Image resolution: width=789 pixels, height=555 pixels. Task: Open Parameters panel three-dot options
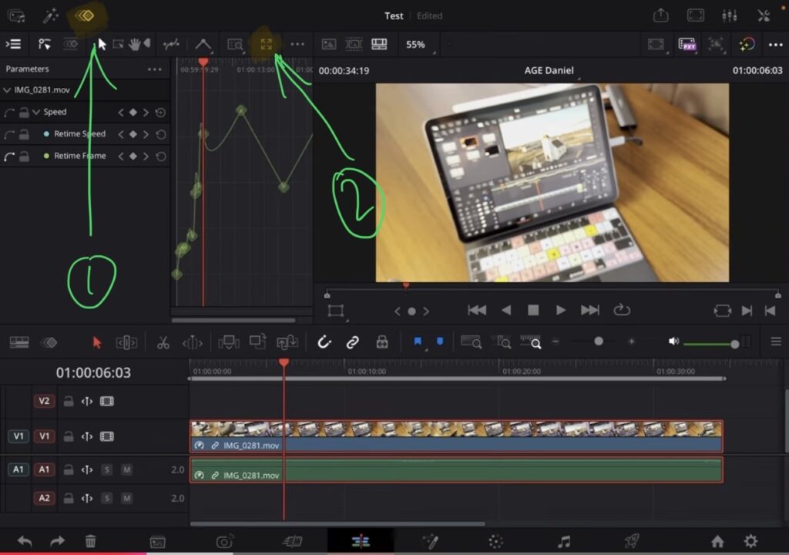(154, 69)
